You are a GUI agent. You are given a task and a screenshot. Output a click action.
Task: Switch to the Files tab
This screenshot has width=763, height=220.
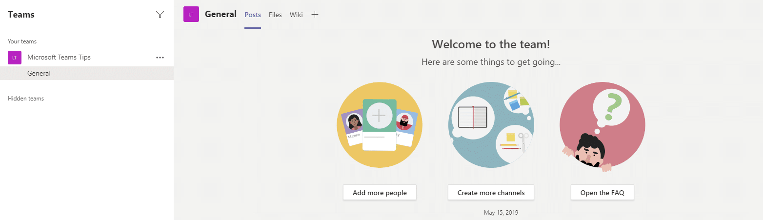point(275,15)
